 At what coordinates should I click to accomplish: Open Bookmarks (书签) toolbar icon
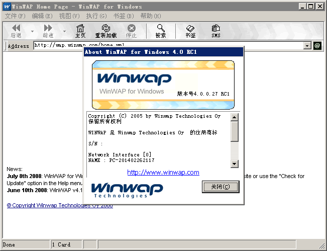190,31
